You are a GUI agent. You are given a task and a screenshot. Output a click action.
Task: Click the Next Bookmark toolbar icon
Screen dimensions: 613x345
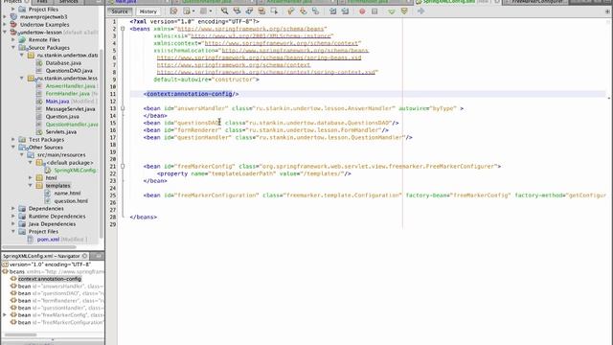[303, 11]
